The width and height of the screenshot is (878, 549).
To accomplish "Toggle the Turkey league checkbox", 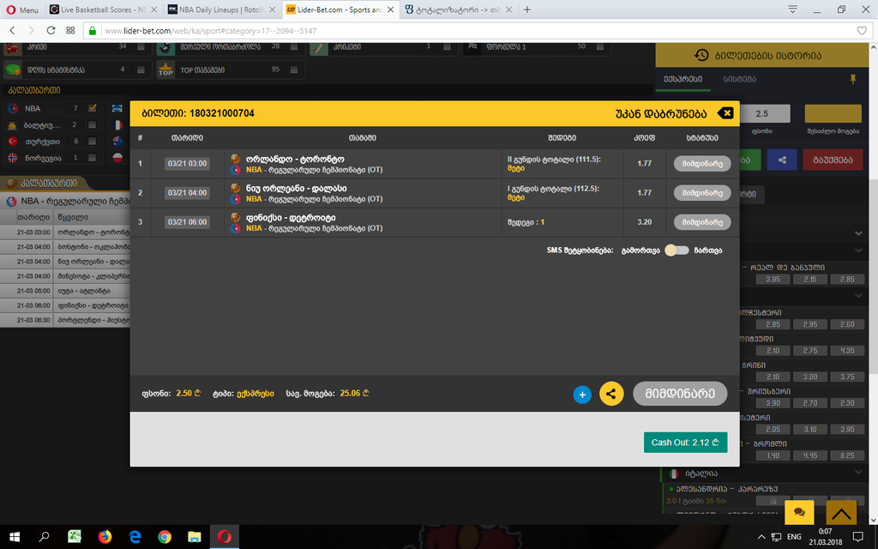I will pyautogui.click(x=93, y=142).
